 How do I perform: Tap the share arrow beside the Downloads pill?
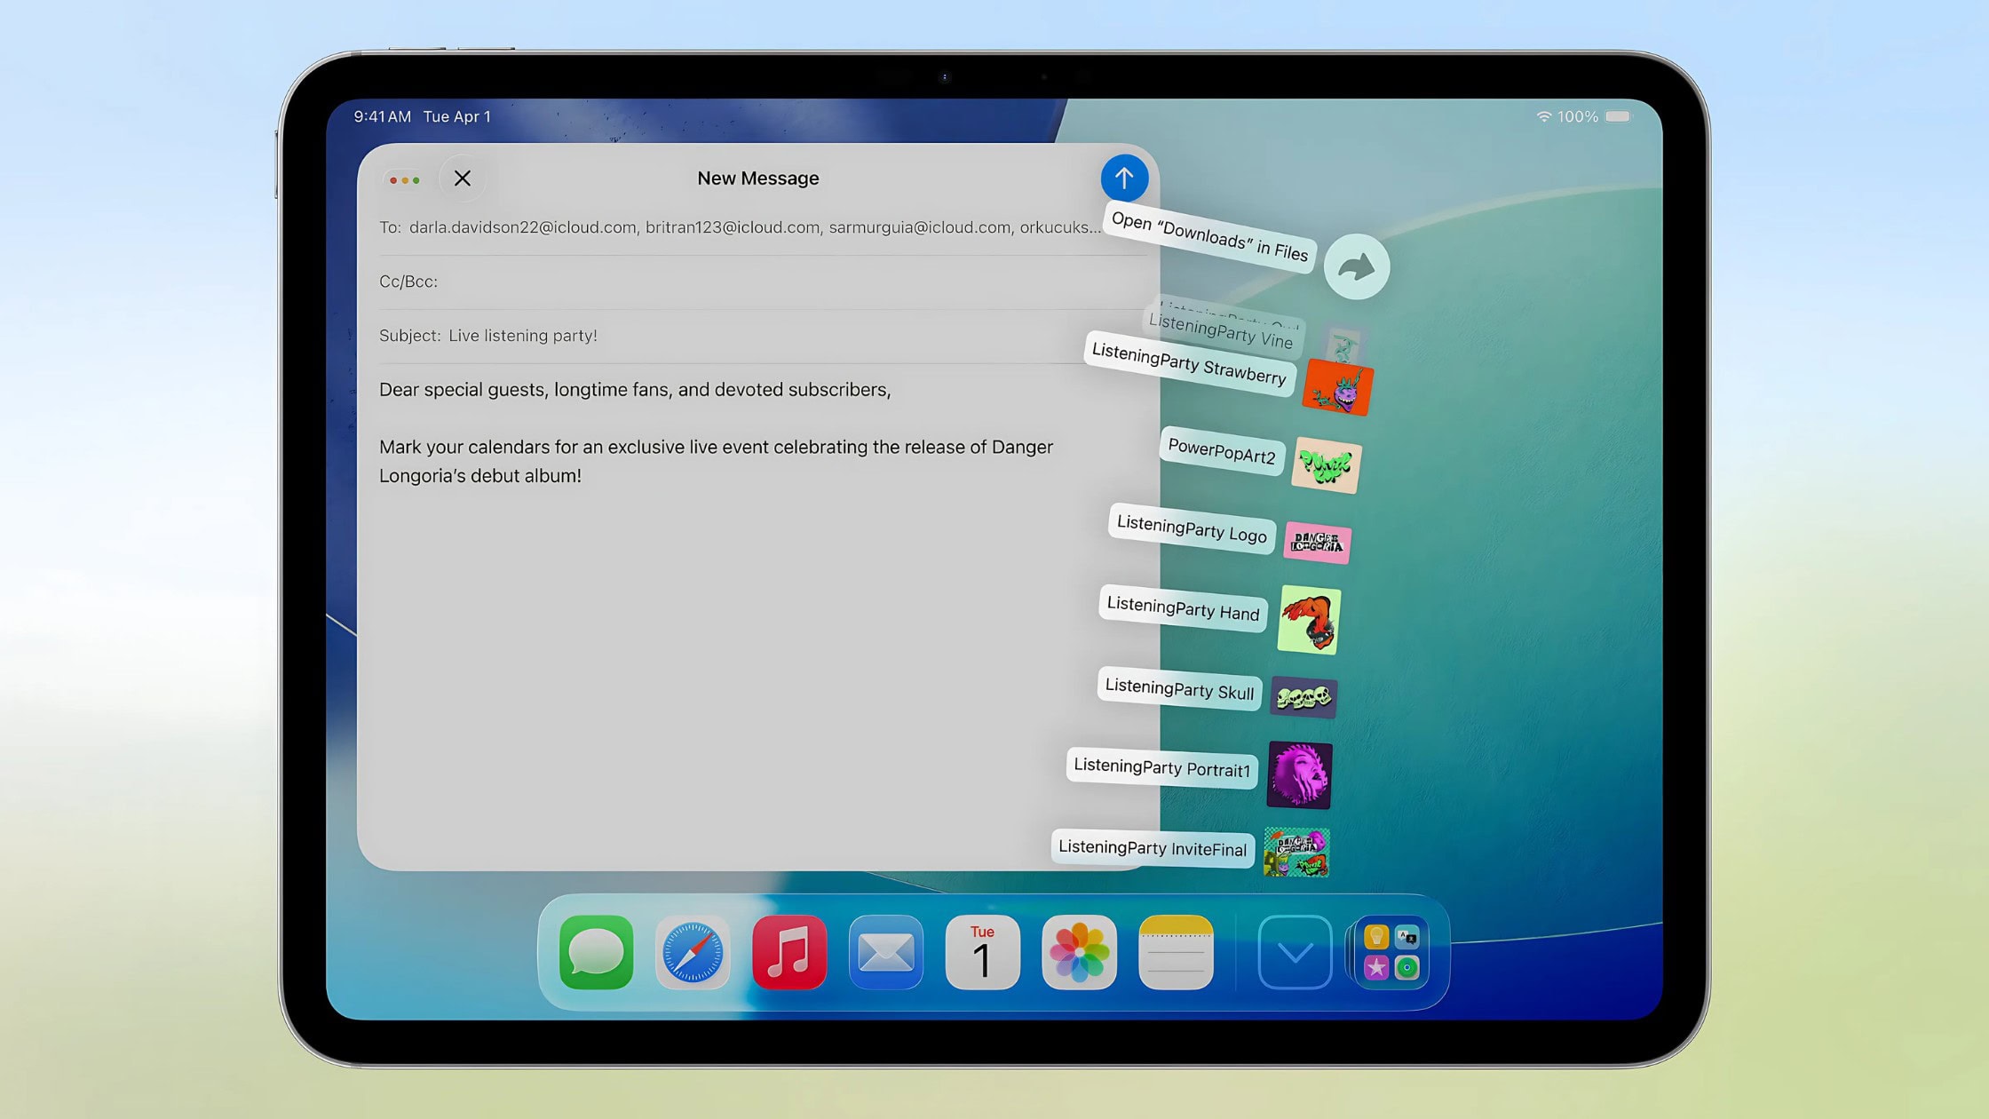point(1356,265)
